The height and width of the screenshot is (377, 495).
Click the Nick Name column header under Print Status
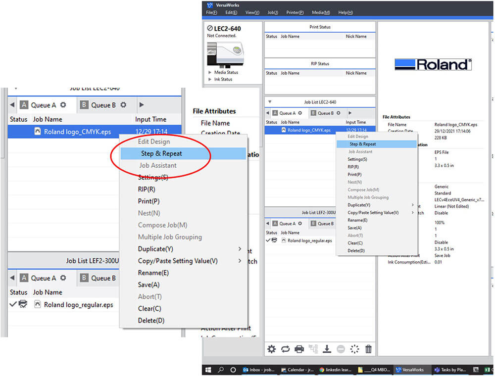[x=356, y=36]
